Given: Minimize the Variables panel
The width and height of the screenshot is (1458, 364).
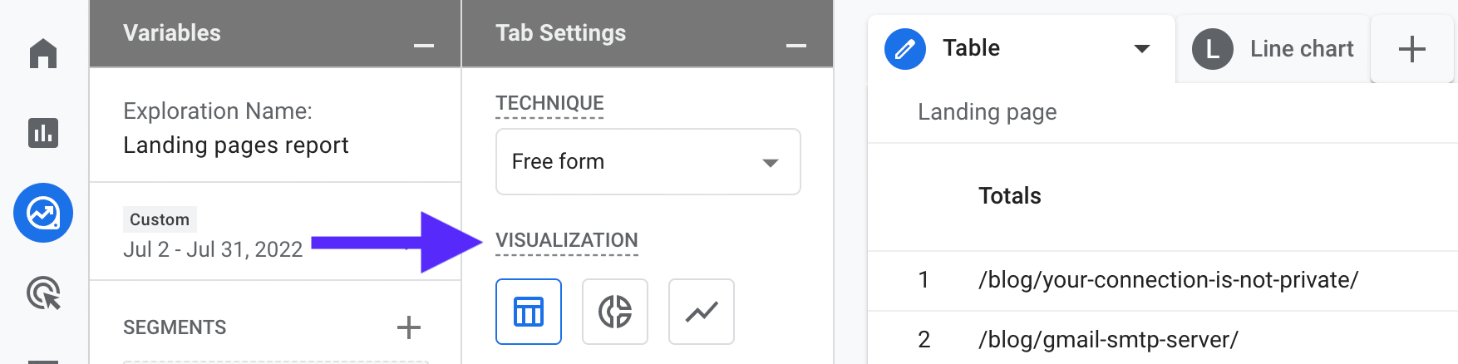Looking at the screenshot, I should [424, 46].
